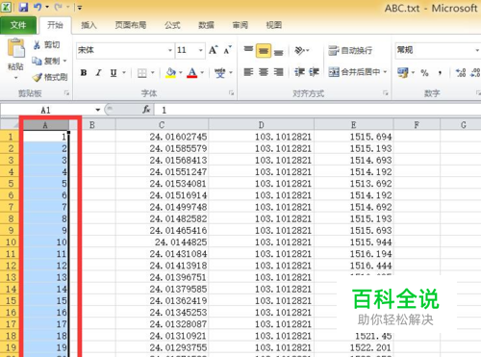Click the formula bar showing 1

[317, 110]
